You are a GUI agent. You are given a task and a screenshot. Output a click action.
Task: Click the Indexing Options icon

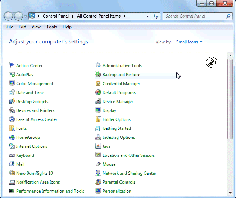pos(98,137)
